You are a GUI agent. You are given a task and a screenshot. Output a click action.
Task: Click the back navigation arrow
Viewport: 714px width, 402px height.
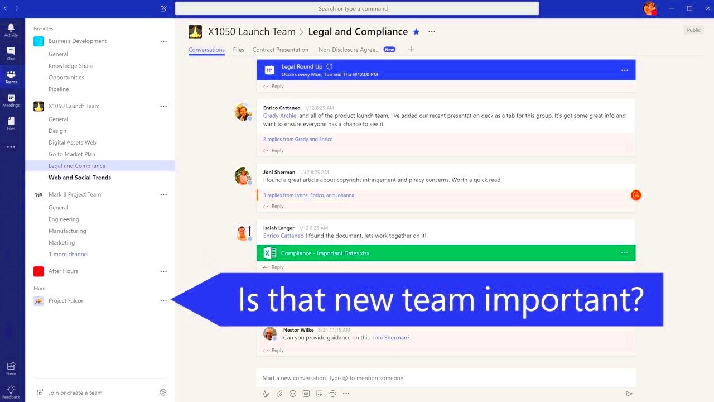tap(6, 8)
